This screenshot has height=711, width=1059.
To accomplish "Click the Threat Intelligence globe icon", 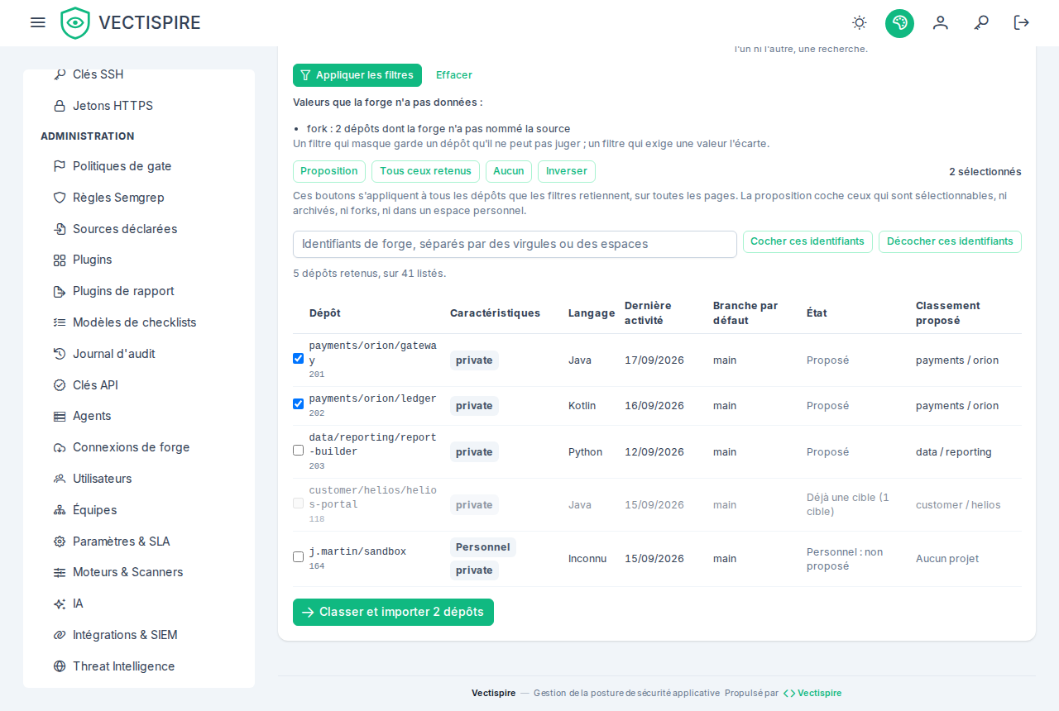I will (x=60, y=666).
